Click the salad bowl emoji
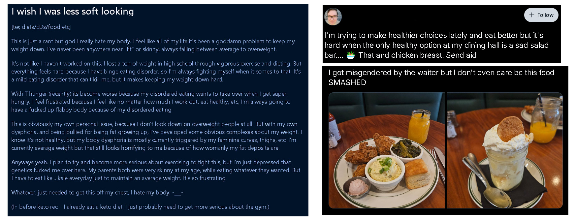Viewport: 574px width, 220px height. coord(351,55)
